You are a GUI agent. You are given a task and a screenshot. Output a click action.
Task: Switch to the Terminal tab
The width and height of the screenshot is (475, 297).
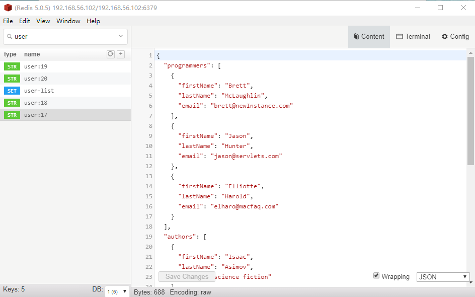tap(413, 37)
